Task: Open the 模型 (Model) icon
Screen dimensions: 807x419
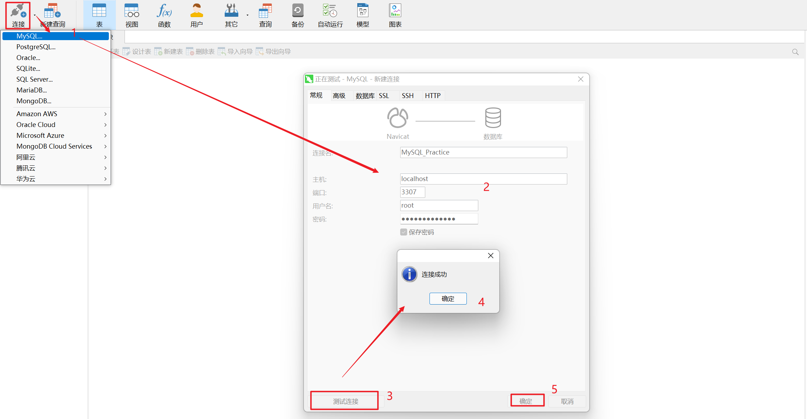Action: (363, 15)
